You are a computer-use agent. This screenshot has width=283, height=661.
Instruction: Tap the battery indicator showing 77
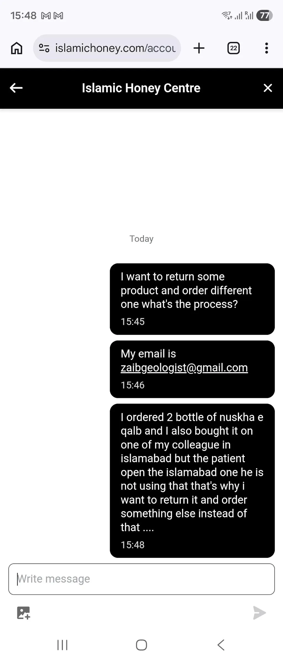pos(264,15)
